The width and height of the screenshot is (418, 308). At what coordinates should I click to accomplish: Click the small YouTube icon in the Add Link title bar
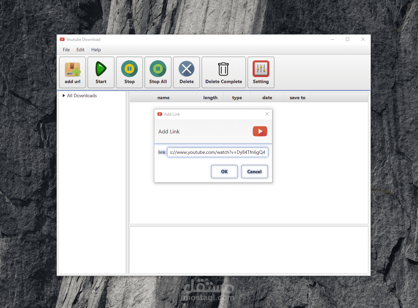point(160,114)
